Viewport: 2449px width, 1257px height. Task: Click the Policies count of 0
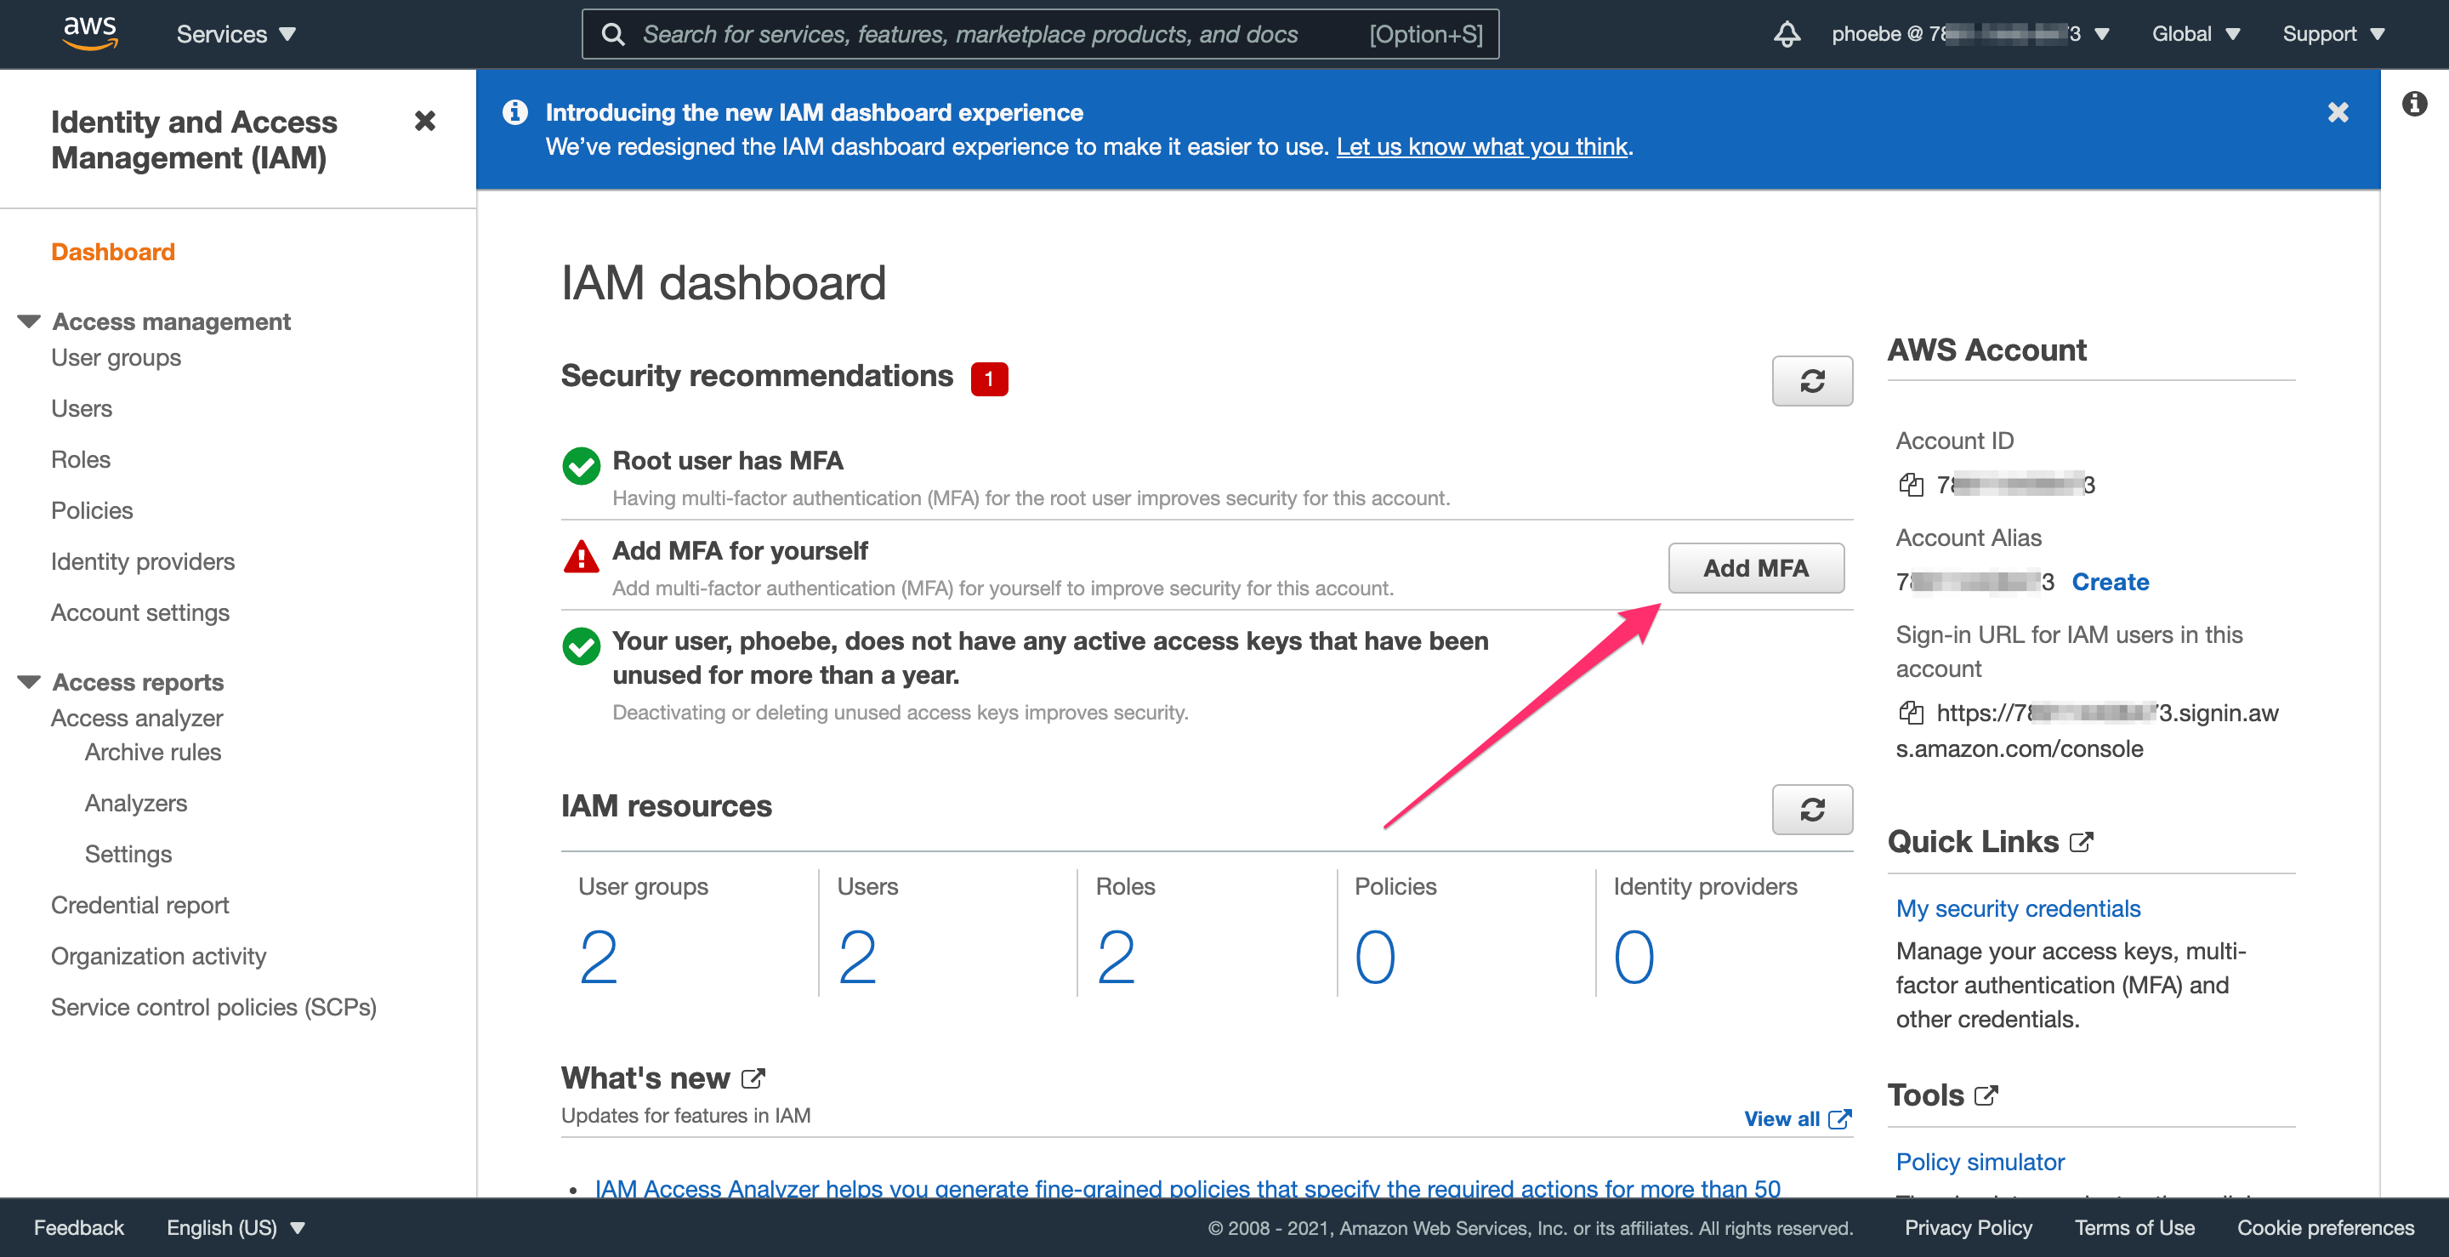(1375, 957)
